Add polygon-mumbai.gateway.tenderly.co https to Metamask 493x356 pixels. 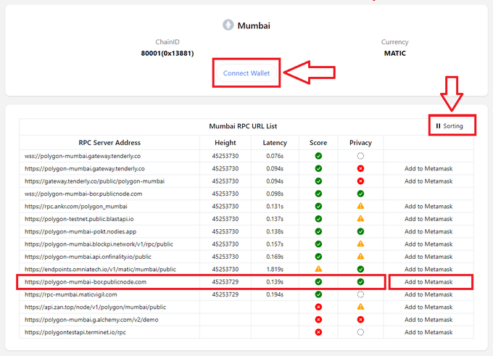(x=428, y=168)
